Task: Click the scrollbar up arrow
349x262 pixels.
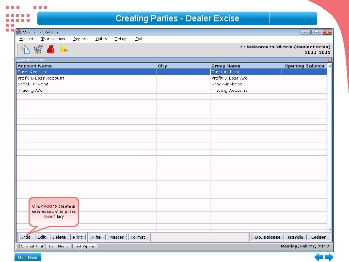Action: (330, 66)
